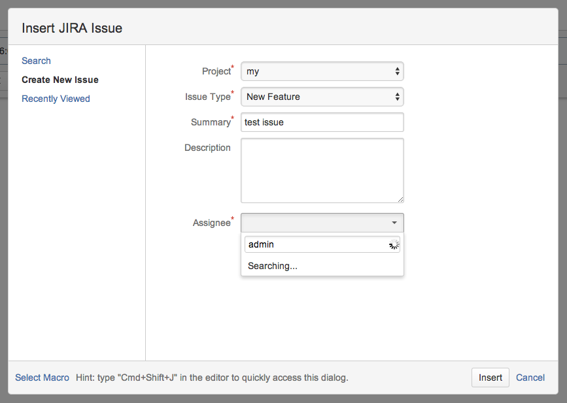Viewport: 567px width, 403px height.
Task: Click the Cmd+Shift+J hint text
Action: [212, 378]
